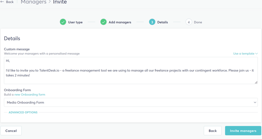Click the Invite breadcrumb title

tap(60, 2)
